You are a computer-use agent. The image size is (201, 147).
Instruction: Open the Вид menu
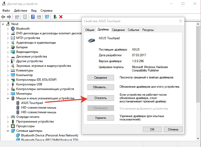34,11
